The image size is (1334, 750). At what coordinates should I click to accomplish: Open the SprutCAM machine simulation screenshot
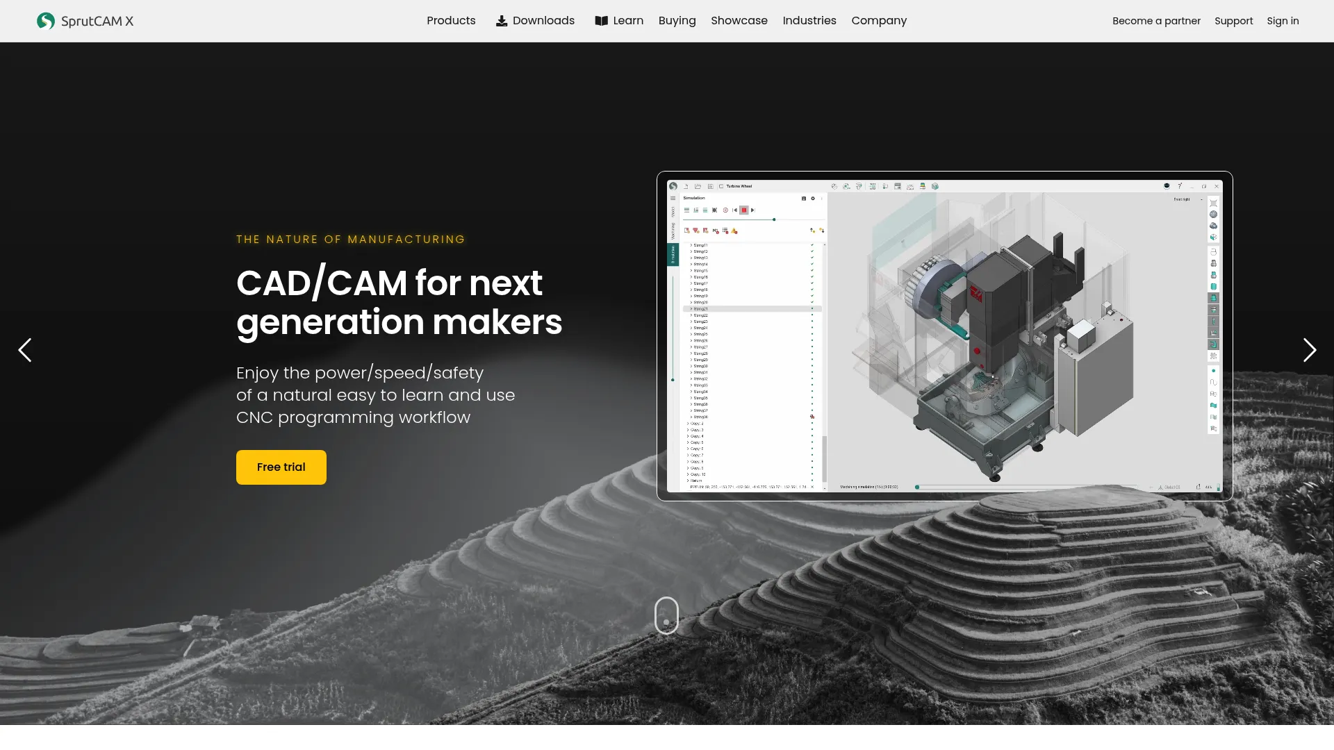pyautogui.click(x=945, y=336)
